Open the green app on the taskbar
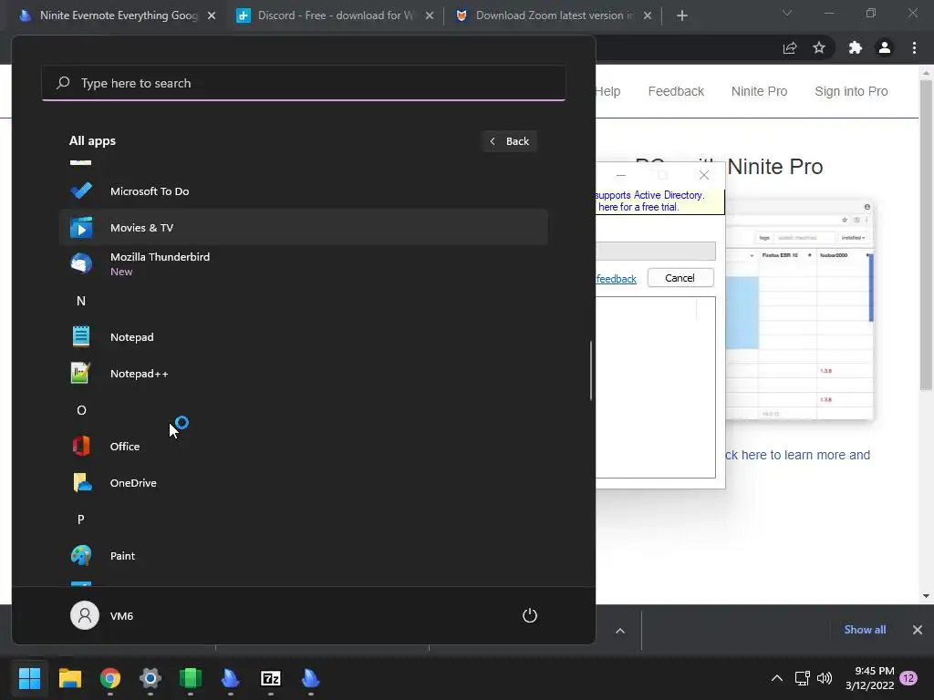This screenshot has width=934, height=700. [191, 678]
